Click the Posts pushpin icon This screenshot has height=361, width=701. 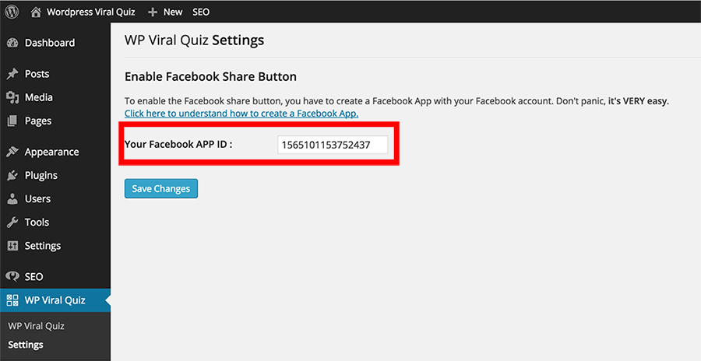[12, 74]
